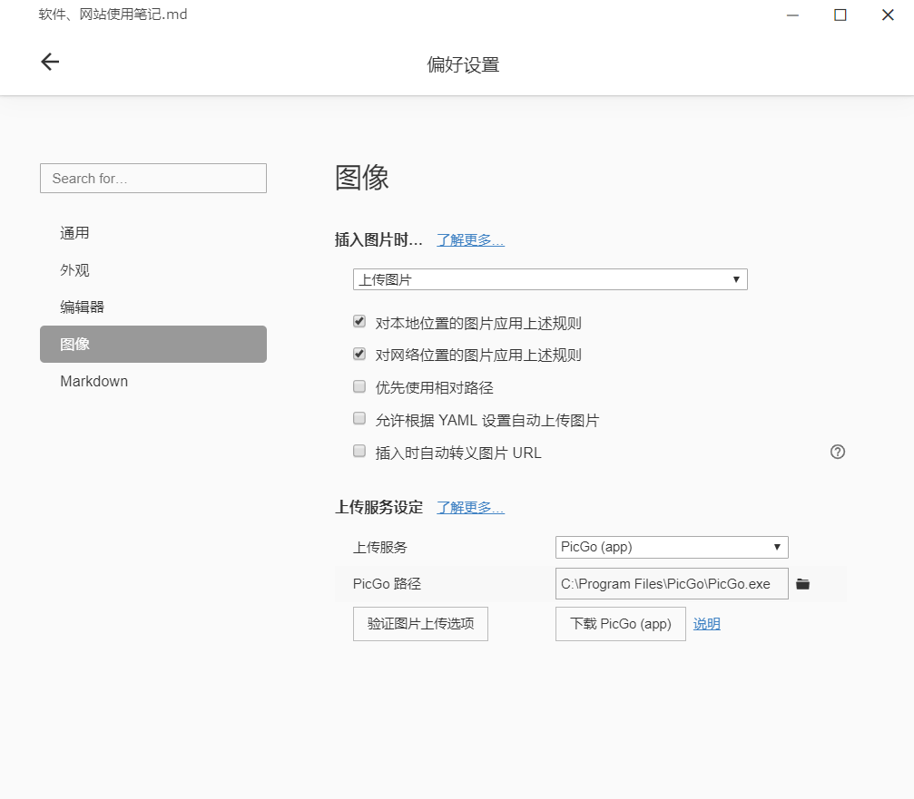Maximize the preferences window
This screenshot has width=914, height=799.
point(840,15)
